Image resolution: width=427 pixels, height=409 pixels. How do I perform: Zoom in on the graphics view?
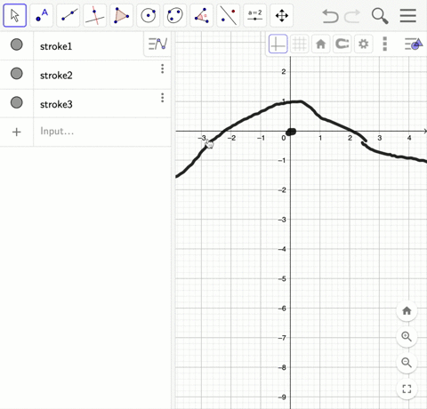click(407, 337)
